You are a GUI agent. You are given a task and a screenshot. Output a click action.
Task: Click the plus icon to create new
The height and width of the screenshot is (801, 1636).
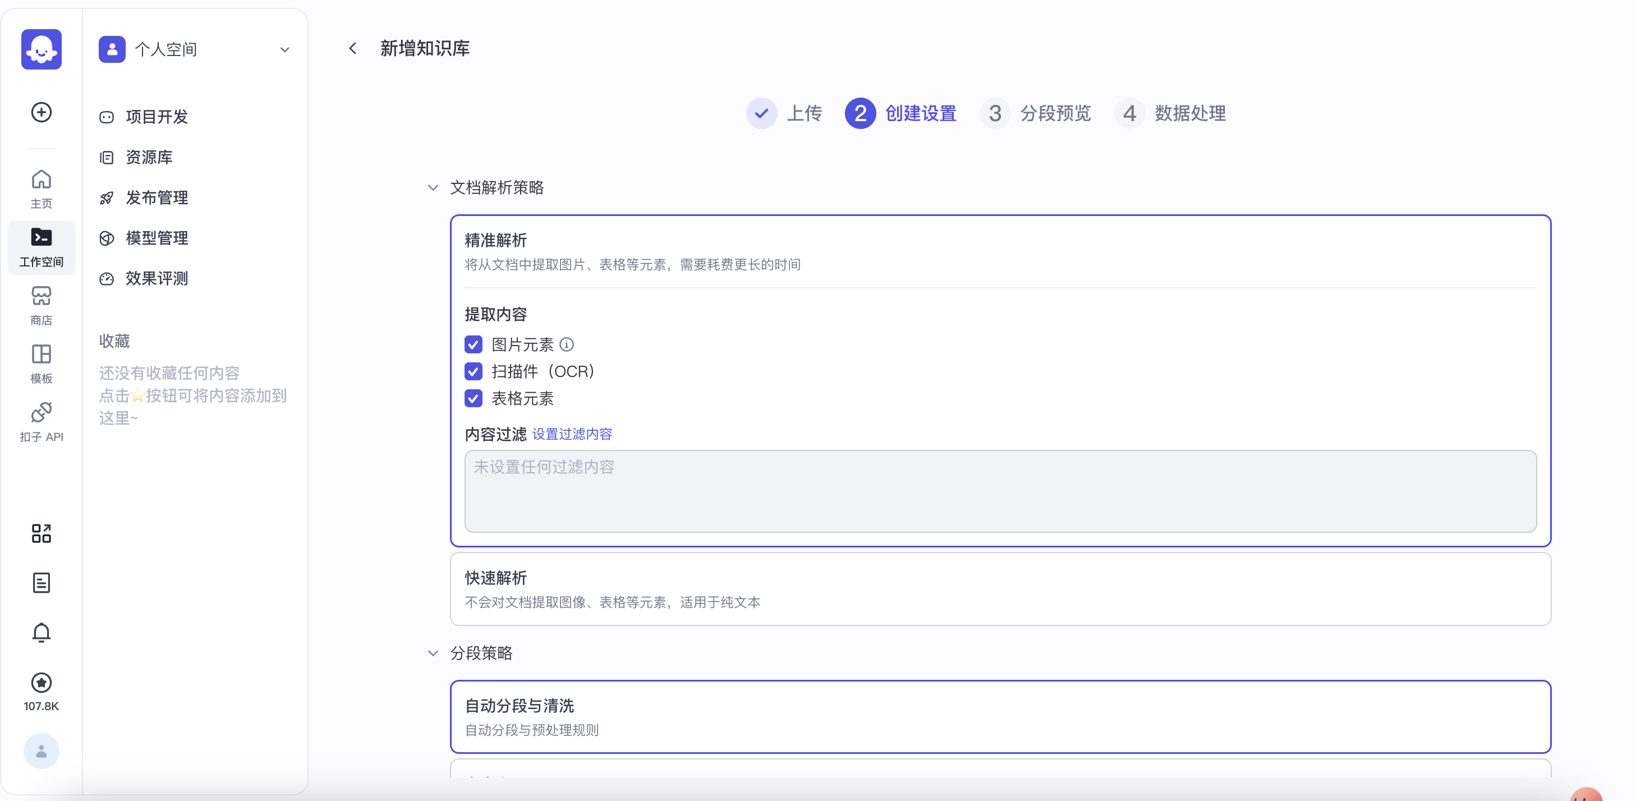(x=40, y=112)
